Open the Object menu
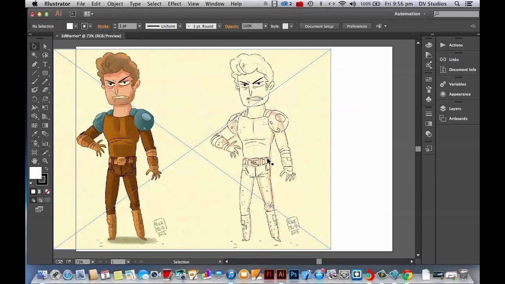The width and height of the screenshot is (505, 284). coord(115,4)
